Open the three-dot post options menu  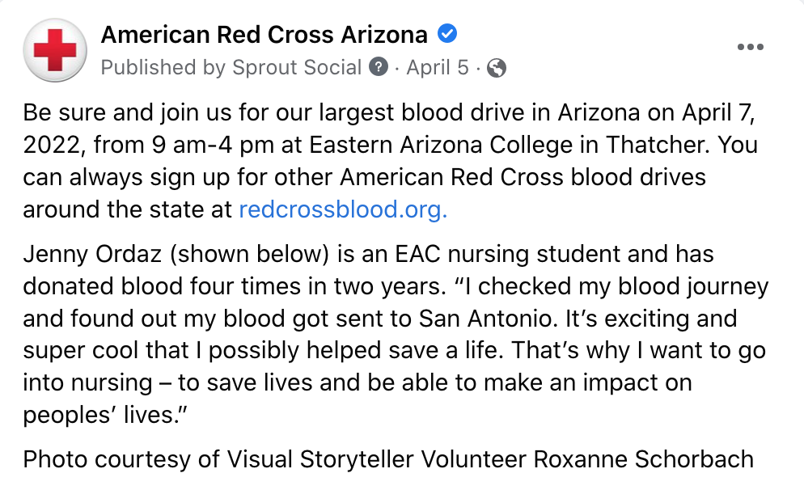(x=750, y=47)
